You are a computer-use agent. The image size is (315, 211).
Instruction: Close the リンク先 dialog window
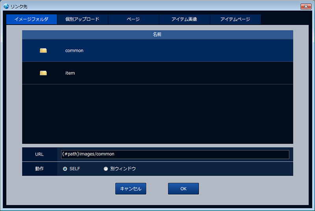click(306, 6)
